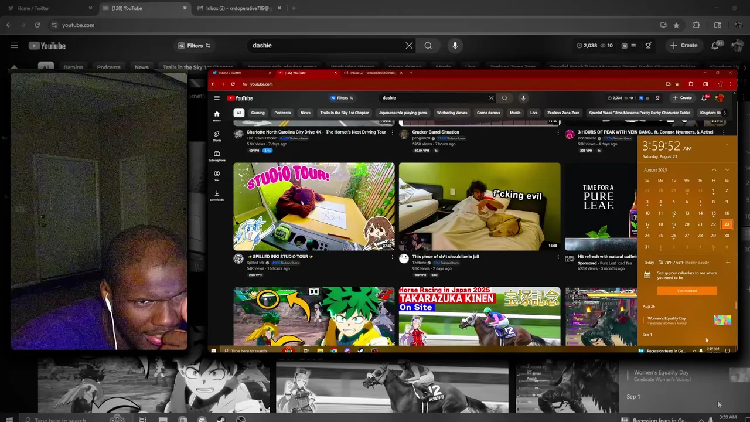
Task: Add a calendar event with the plus icon
Action: tap(728, 262)
